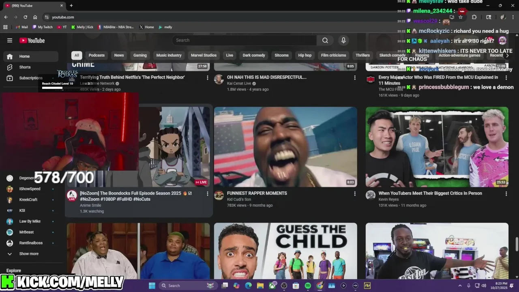Click the search magnifier button

(325, 40)
